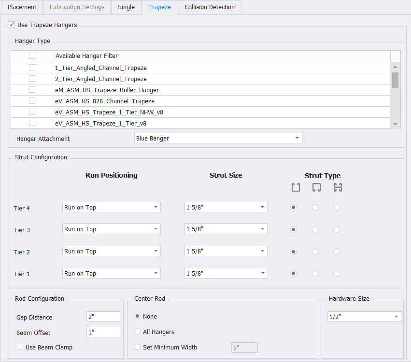Check eV_ASM_HS_B2B_Channel_Trapeze box

(32, 101)
